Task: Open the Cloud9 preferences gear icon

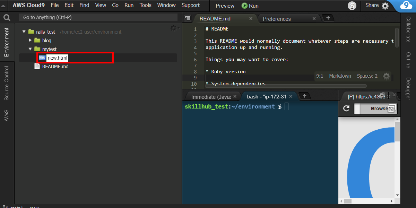Action: (385, 6)
